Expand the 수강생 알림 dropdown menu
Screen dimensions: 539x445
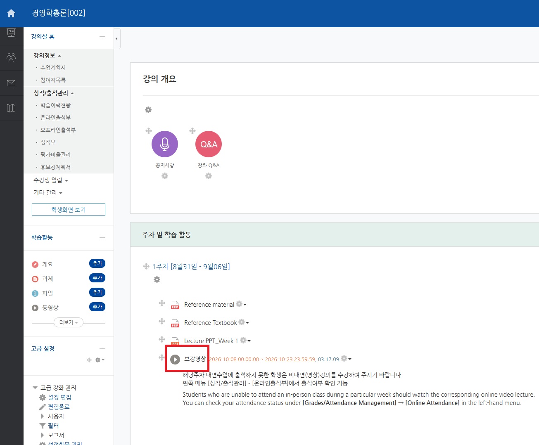(x=51, y=180)
